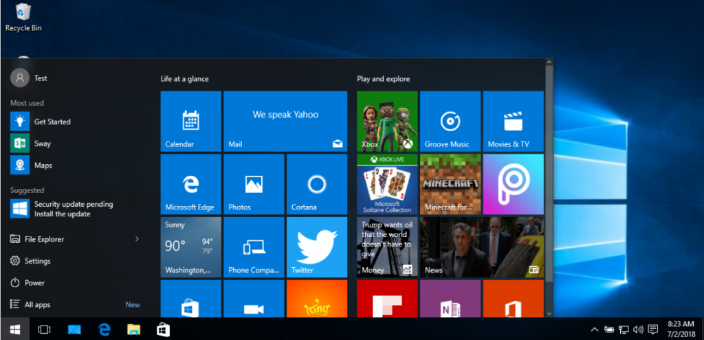The width and height of the screenshot is (704, 340).
Task: Launch Microsoft Edge tile
Action: click(191, 184)
